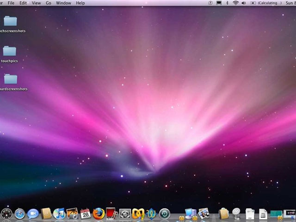Viewport: 296px width, 222px height.
Task: Launch Firefox from the dock
Action: pos(99,213)
